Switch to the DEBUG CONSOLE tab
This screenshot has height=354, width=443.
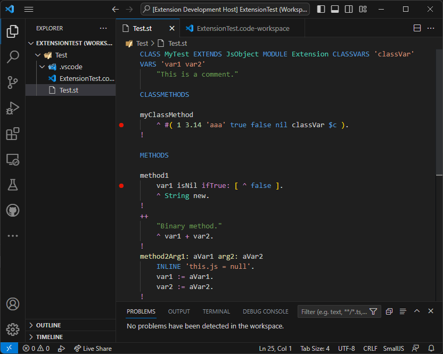click(x=266, y=311)
